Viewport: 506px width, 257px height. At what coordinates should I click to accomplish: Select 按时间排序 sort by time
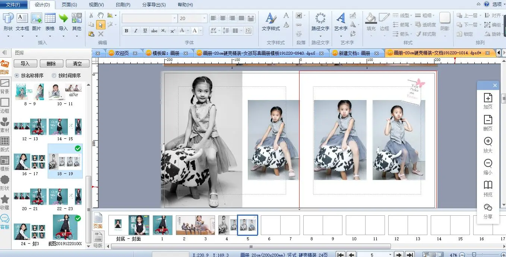click(54, 76)
